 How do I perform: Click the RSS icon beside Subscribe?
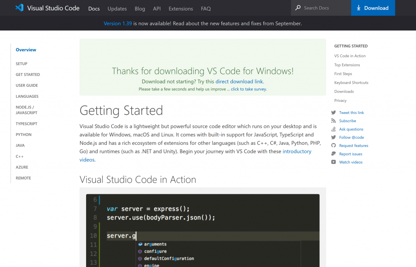pyautogui.click(x=334, y=121)
